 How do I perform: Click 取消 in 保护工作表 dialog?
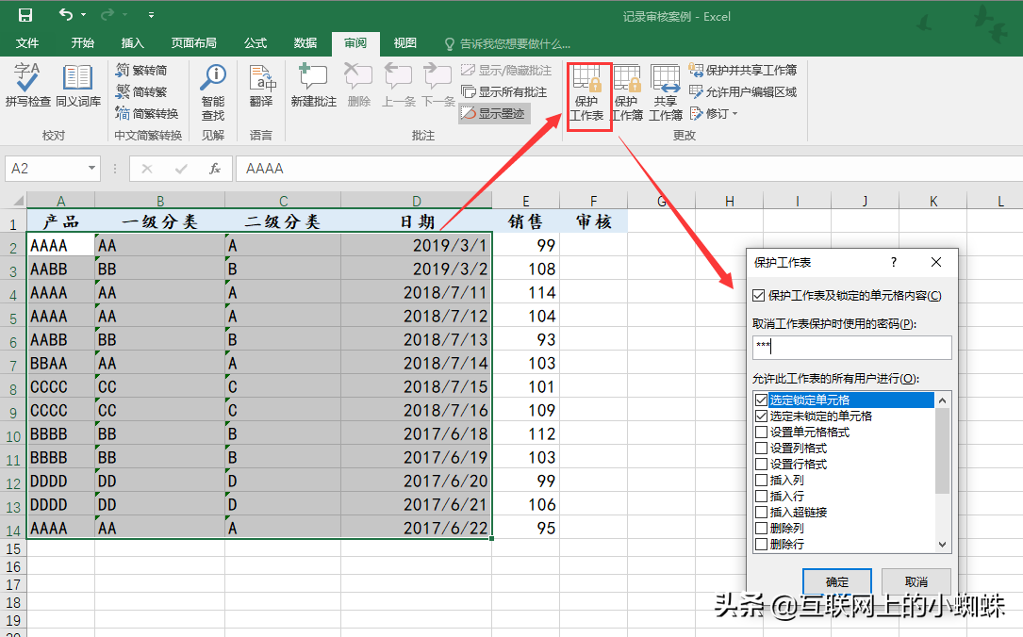(916, 581)
